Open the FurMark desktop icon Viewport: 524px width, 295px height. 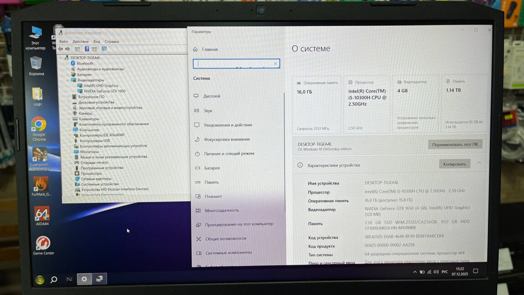tap(41, 184)
